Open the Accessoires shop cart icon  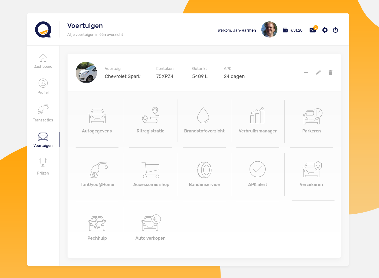[x=151, y=170]
